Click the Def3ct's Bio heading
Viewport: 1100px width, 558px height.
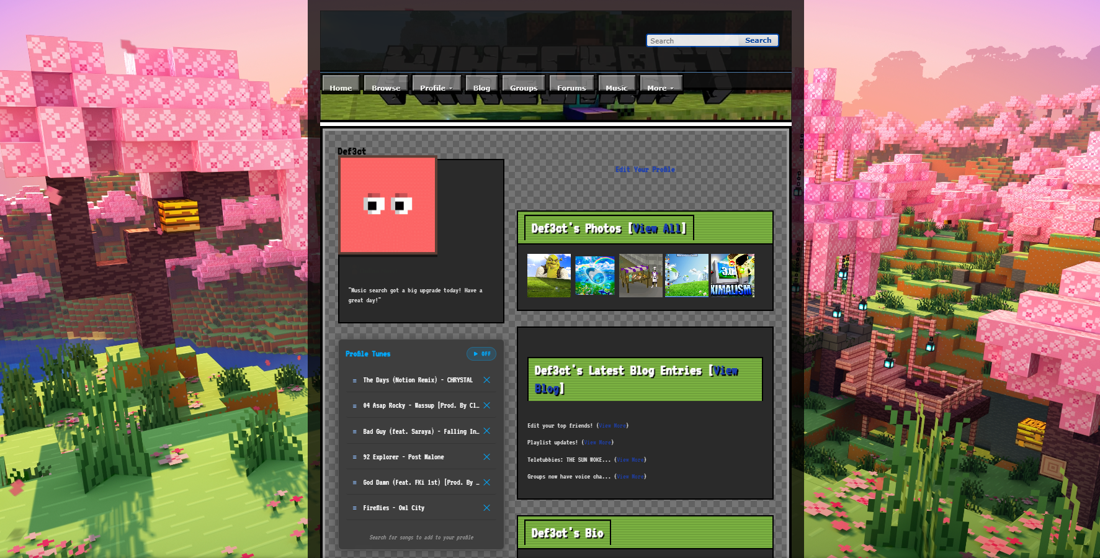pos(567,533)
